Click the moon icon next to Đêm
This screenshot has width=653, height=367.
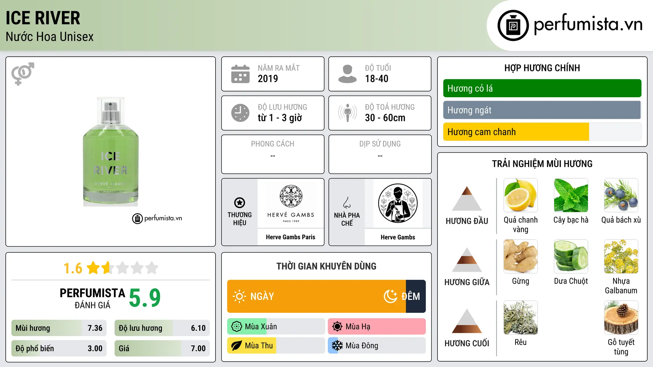391,296
